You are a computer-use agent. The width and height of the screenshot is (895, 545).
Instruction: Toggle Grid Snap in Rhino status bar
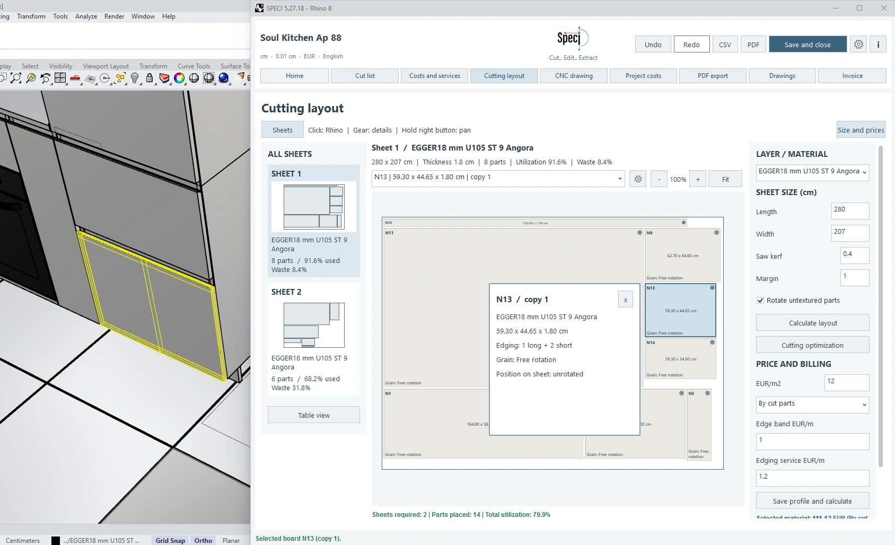[170, 541]
